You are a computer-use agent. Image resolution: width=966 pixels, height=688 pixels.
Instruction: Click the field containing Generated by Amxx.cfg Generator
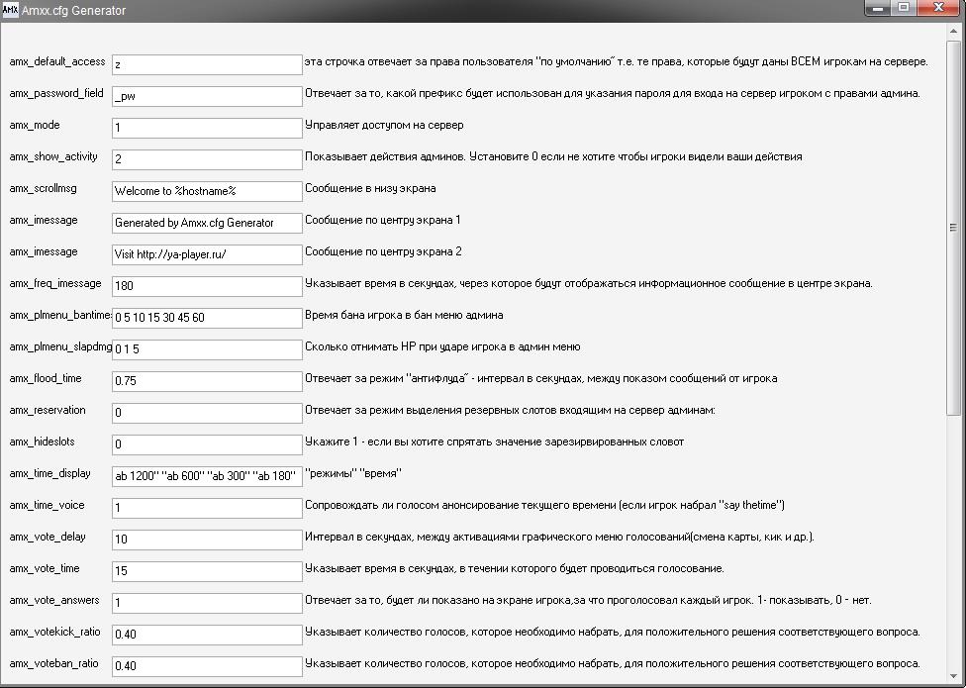207,223
